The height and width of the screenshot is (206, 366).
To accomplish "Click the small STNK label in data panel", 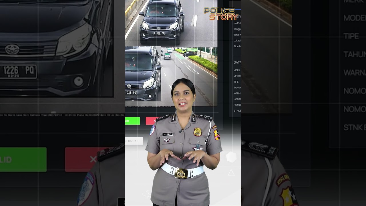I will [x=237, y=111].
